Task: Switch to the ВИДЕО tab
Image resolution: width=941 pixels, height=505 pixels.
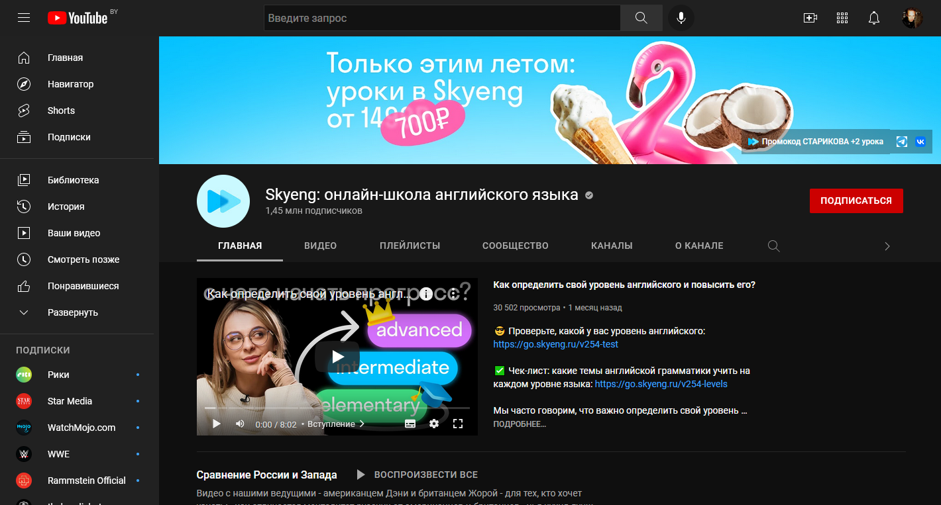Action: (320, 246)
